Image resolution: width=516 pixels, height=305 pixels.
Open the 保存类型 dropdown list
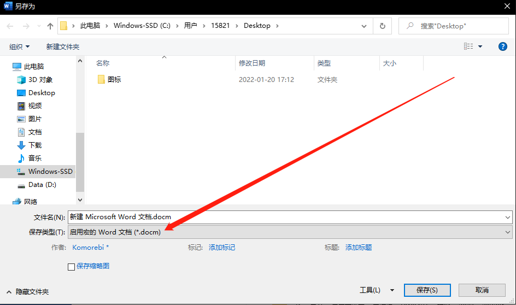[290, 232]
